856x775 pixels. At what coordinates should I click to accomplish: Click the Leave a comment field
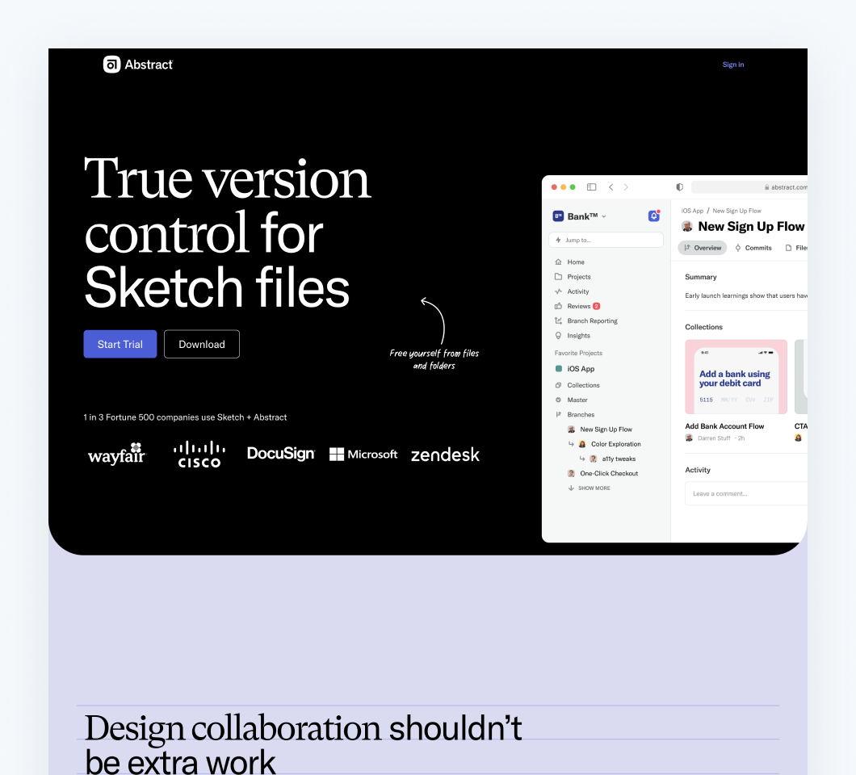coord(745,494)
